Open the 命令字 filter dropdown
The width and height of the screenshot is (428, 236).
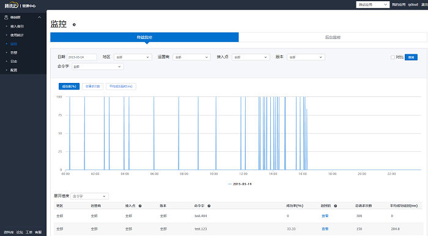98,66
